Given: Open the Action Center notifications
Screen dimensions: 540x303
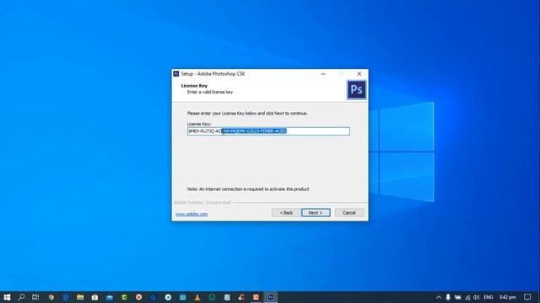Looking at the screenshot, I should pyautogui.click(x=527, y=297).
